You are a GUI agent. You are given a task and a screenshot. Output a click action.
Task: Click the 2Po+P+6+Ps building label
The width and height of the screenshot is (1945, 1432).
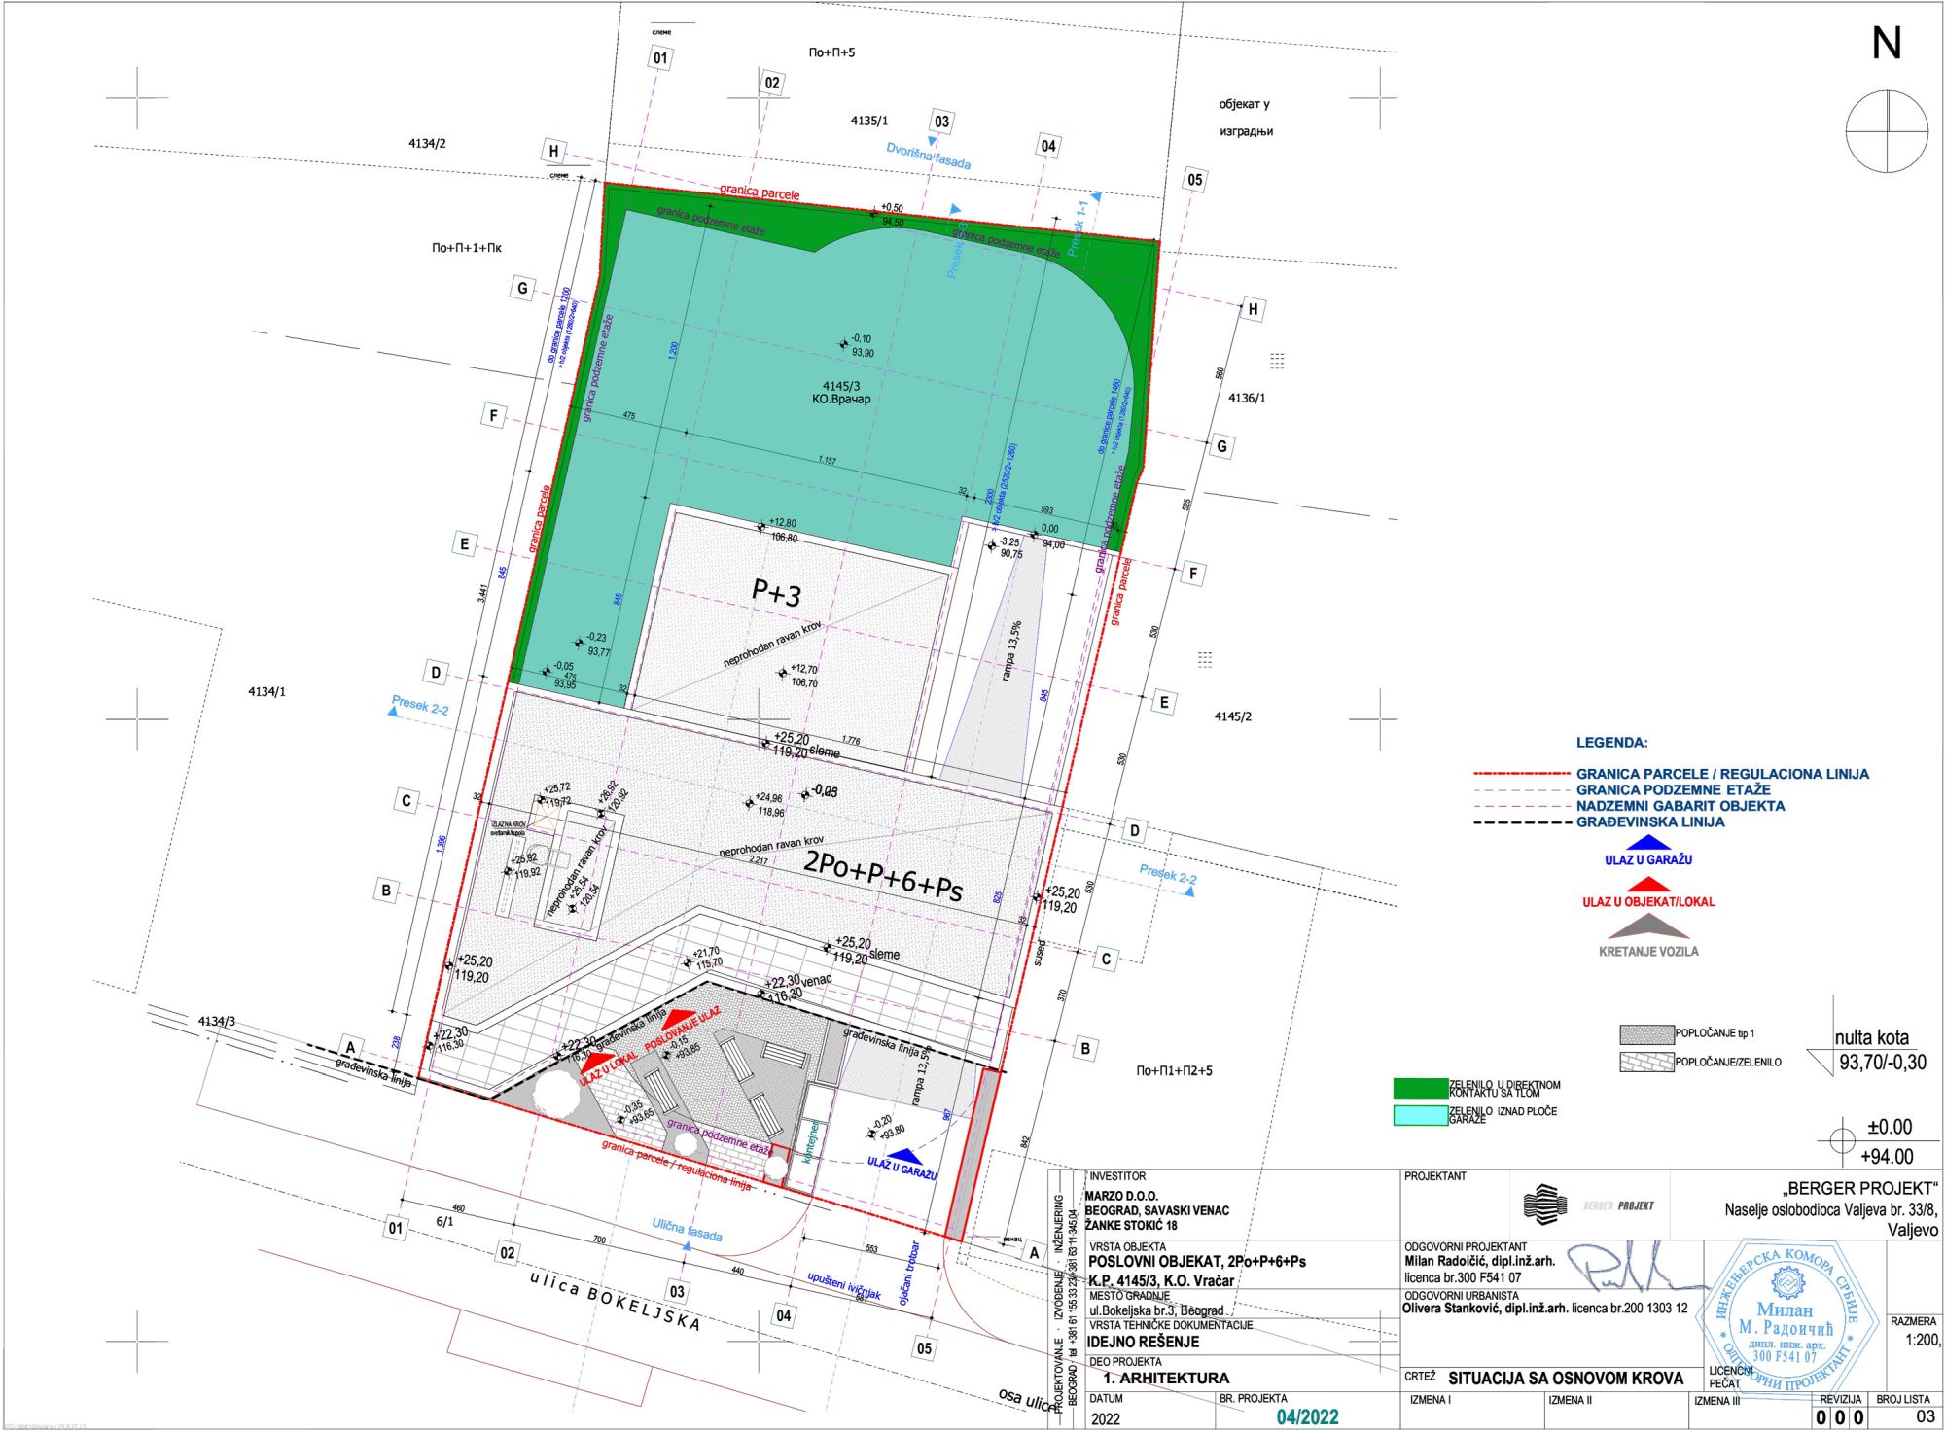pyautogui.click(x=882, y=876)
